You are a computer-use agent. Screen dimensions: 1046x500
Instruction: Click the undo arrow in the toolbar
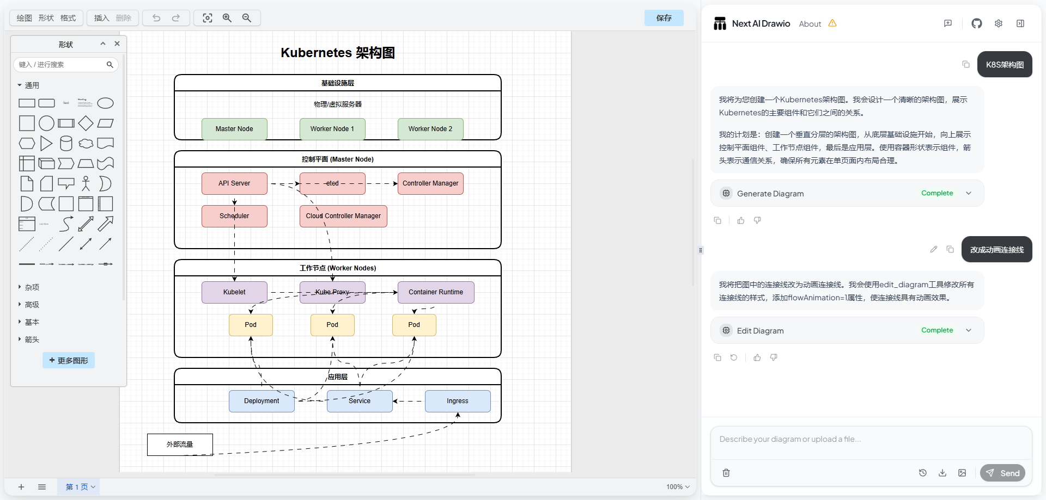click(x=156, y=18)
